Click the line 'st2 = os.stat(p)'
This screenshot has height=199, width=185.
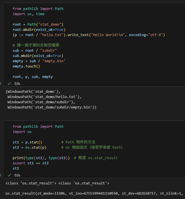[29, 148]
